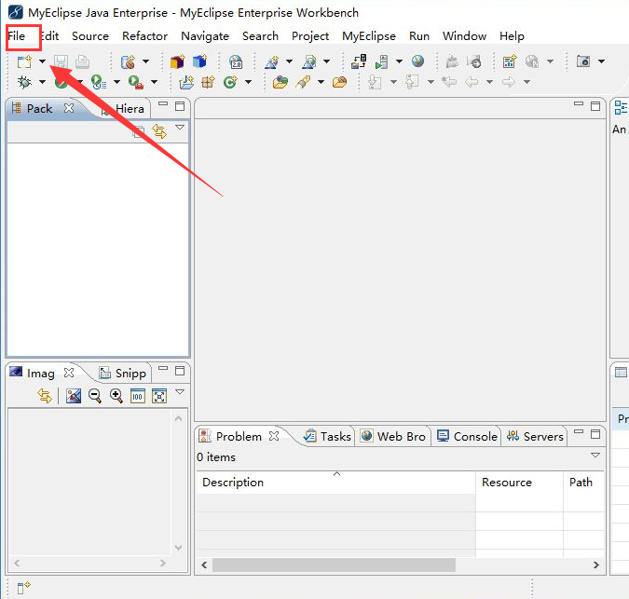629x599 pixels.
Task: Toggle Link with Editor in Package Explorer
Action: 159,131
